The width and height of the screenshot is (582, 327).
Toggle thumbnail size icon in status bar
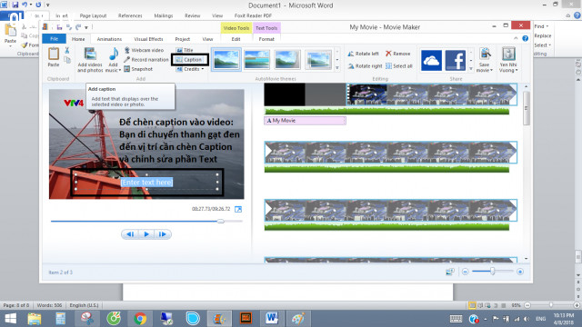click(x=450, y=272)
